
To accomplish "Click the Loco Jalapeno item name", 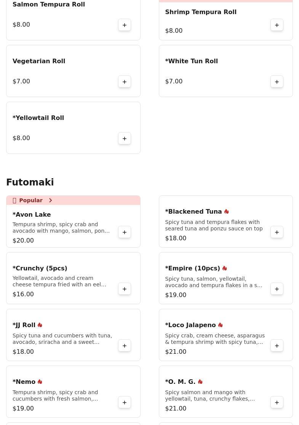I will (x=190, y=325).
